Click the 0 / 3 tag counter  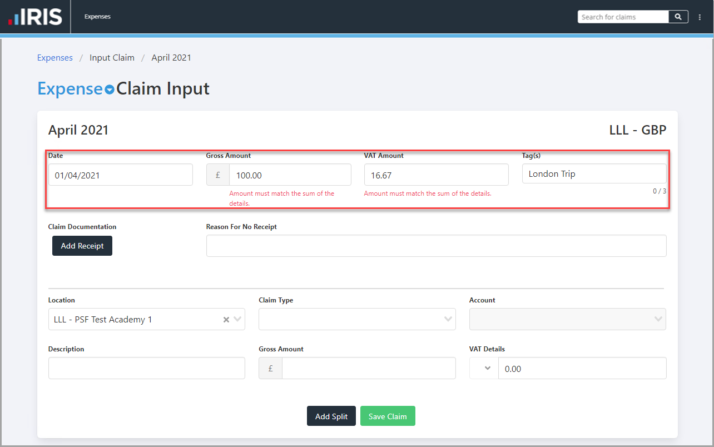pos(660,191)
